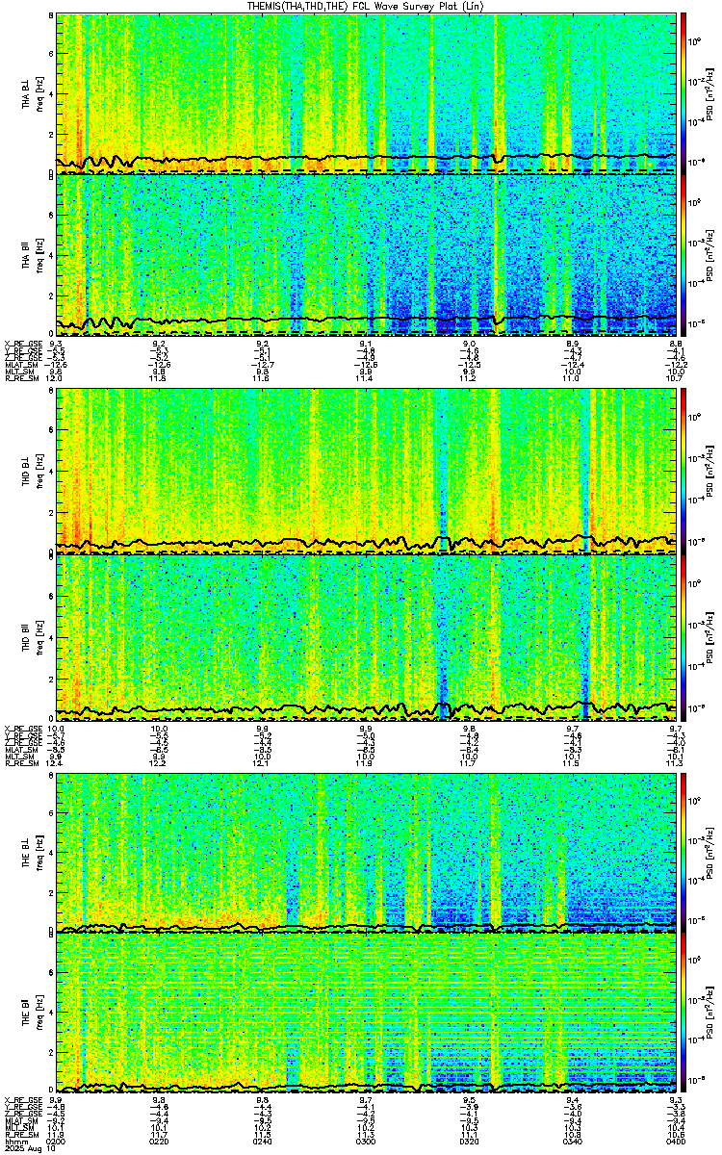Viewport: 722px width, 1155px height.
Task: Click the 0320 time tick label
Action: [469, 1141]
